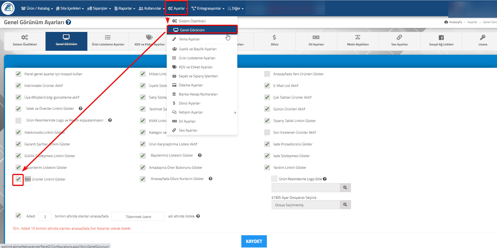This screenshot has height=248, width=497.
Task: Toggle 'Yardım Linkini Göster' checkbox
Action: coord(267,167)
